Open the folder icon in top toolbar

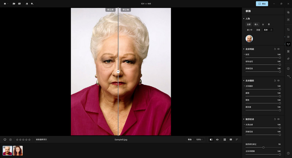click(14, 4)
